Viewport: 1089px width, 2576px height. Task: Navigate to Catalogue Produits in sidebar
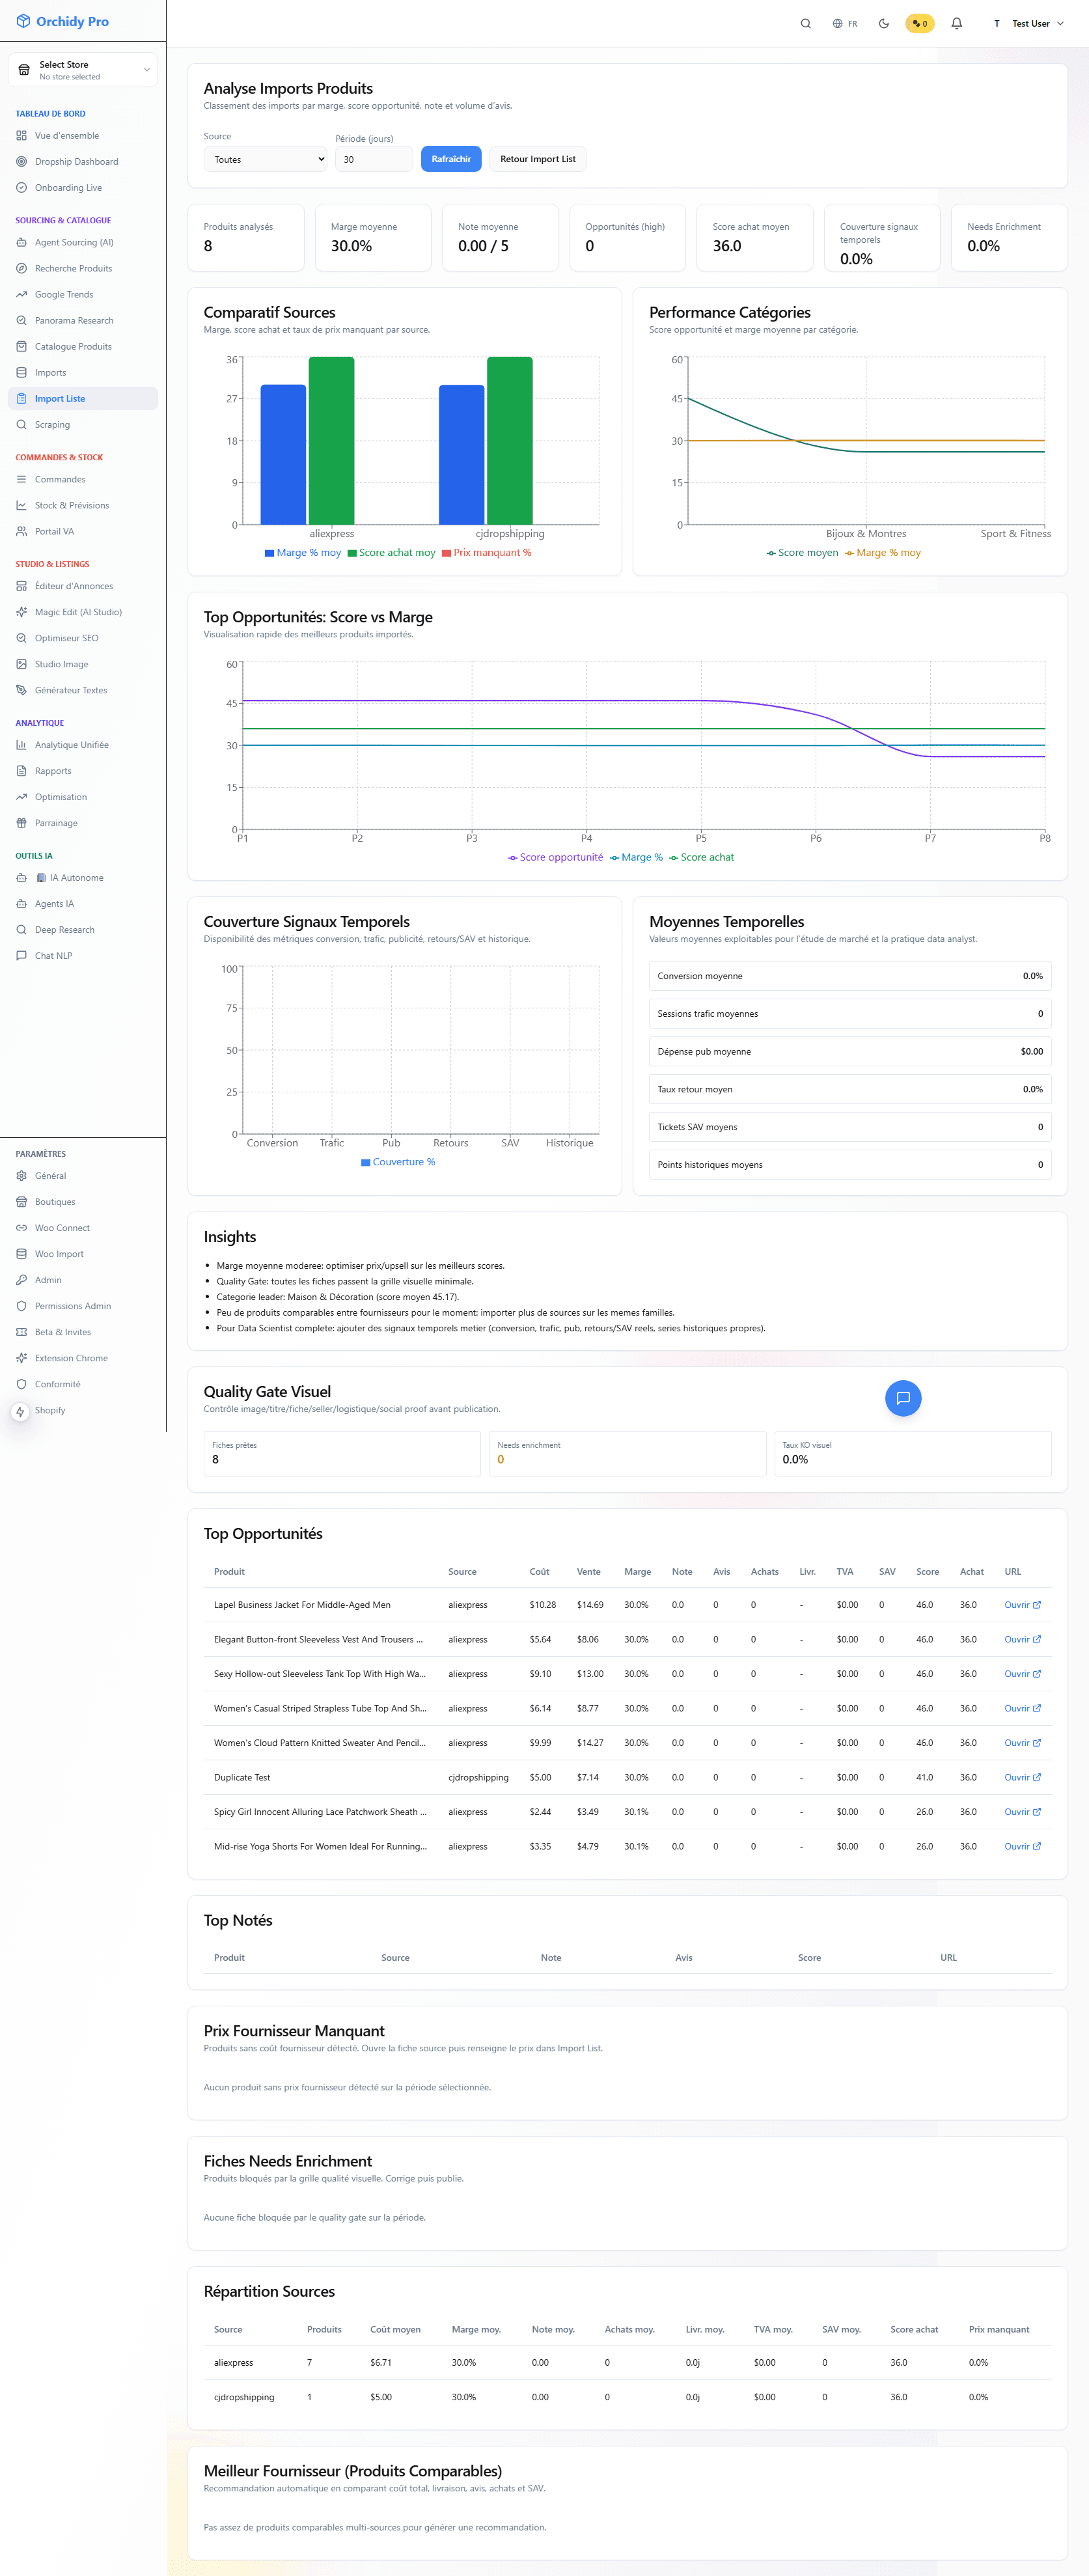[x=73, y=347]
